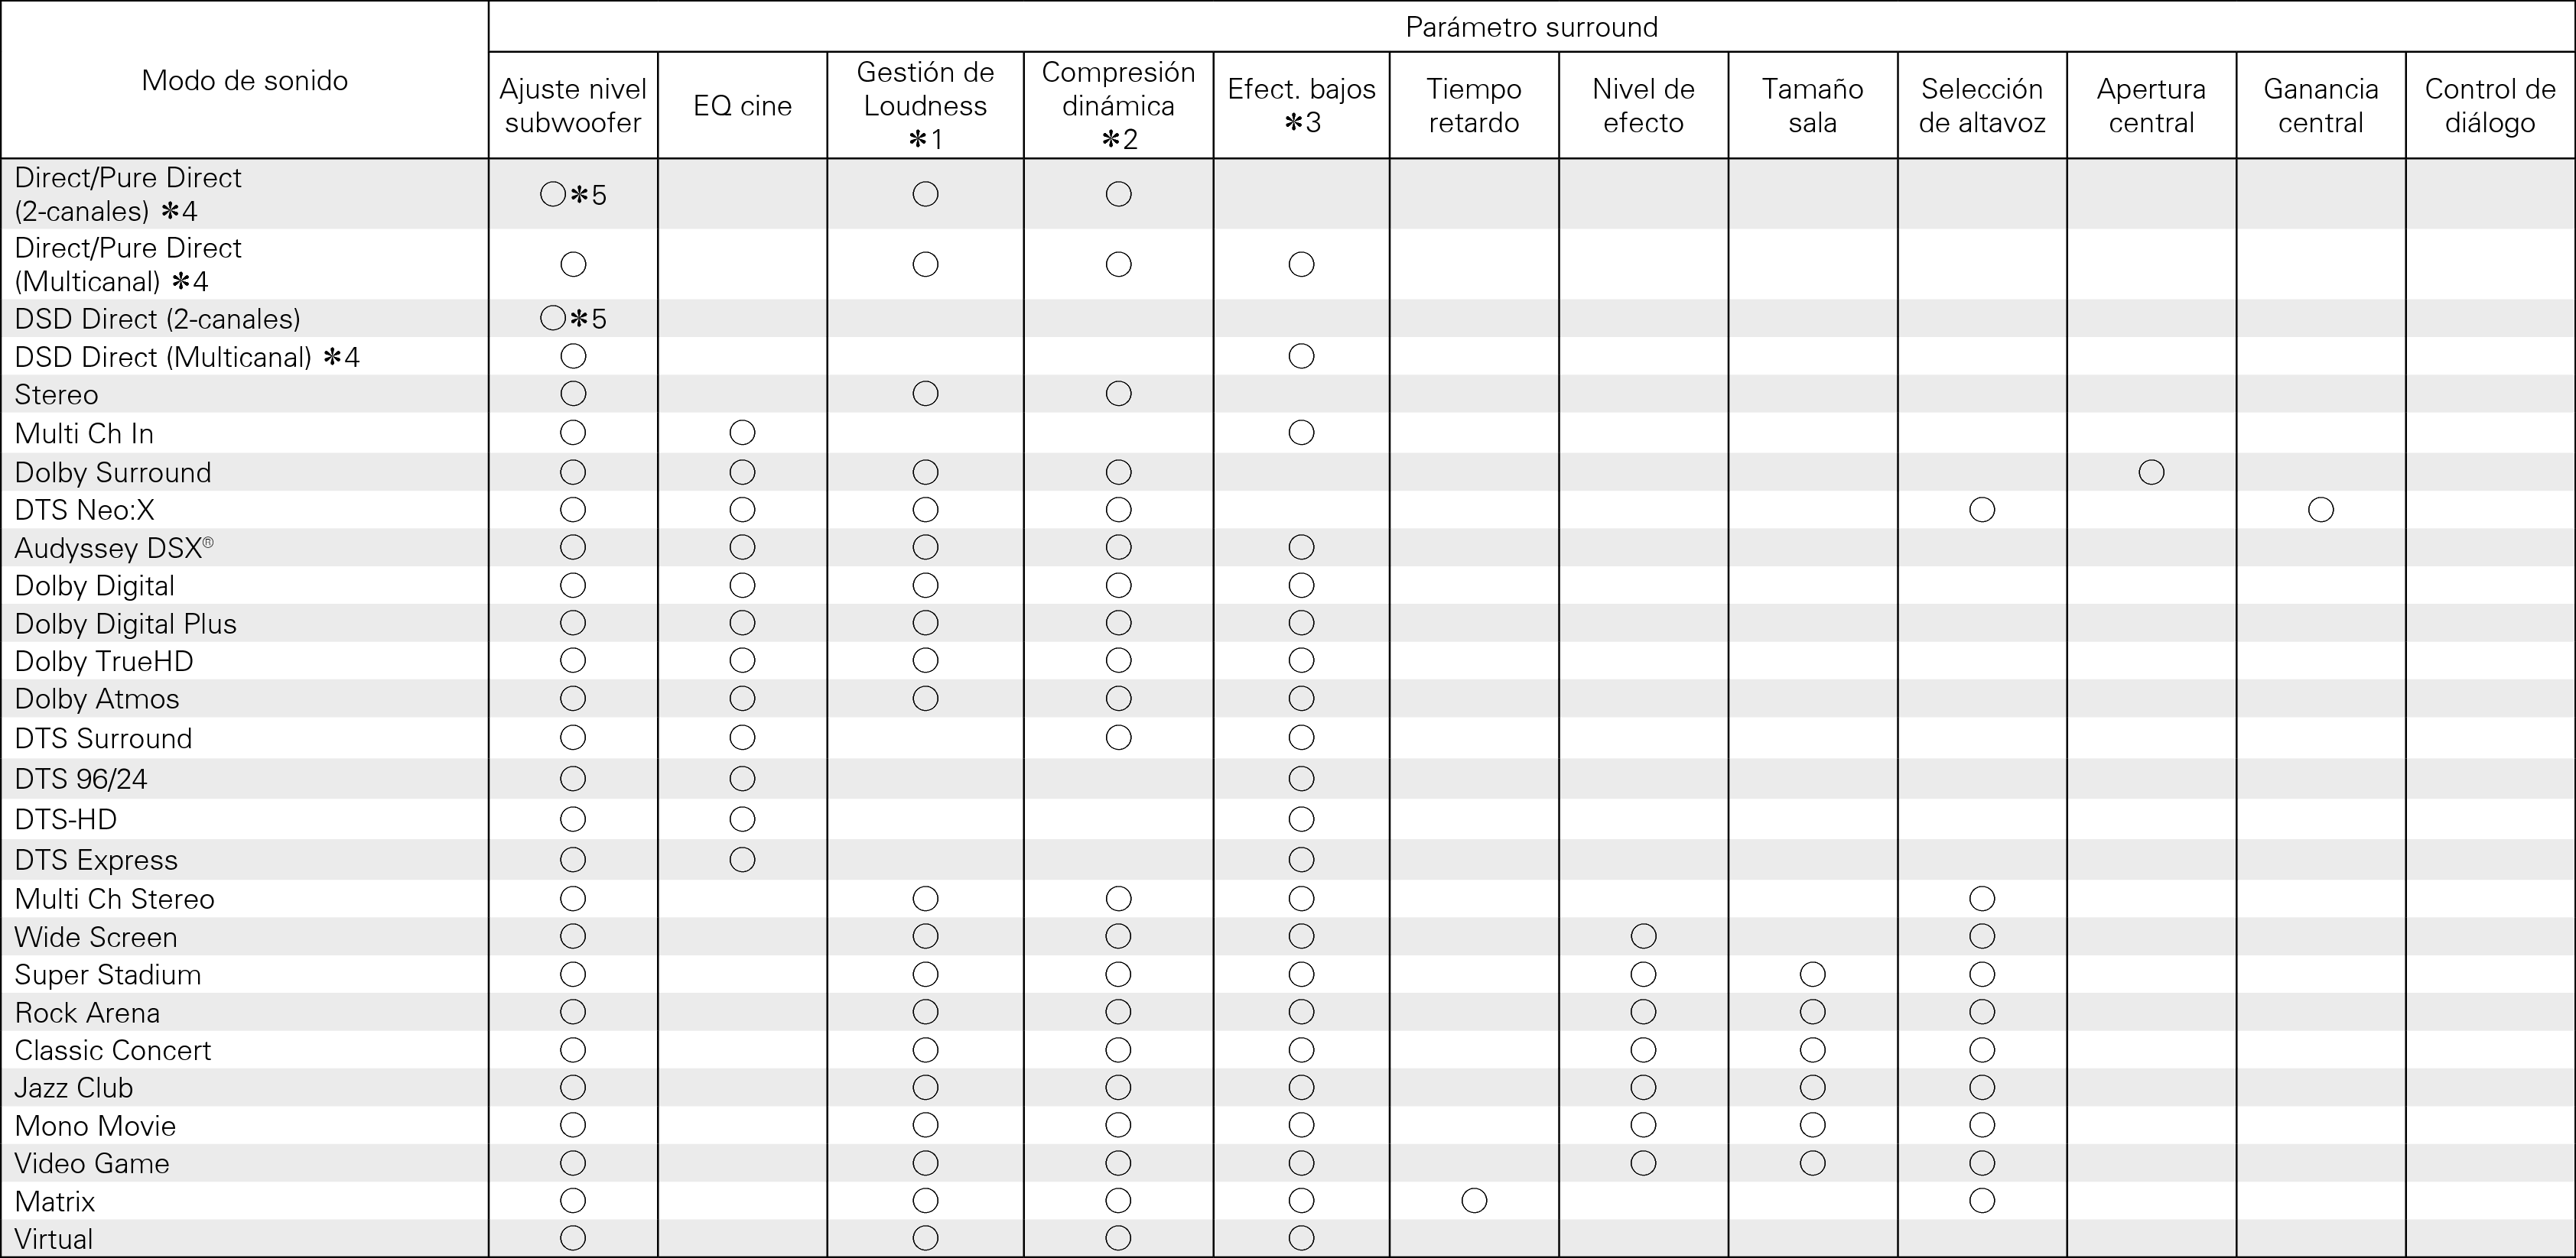
Task: Select DTS Neo:X Selección de altavoz circle
Action: tap(1981, 510)
